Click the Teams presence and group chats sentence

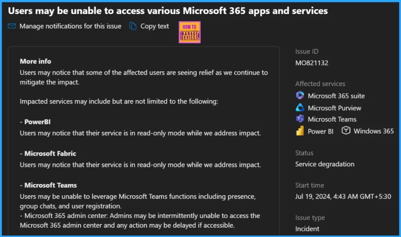coord(137,201)
